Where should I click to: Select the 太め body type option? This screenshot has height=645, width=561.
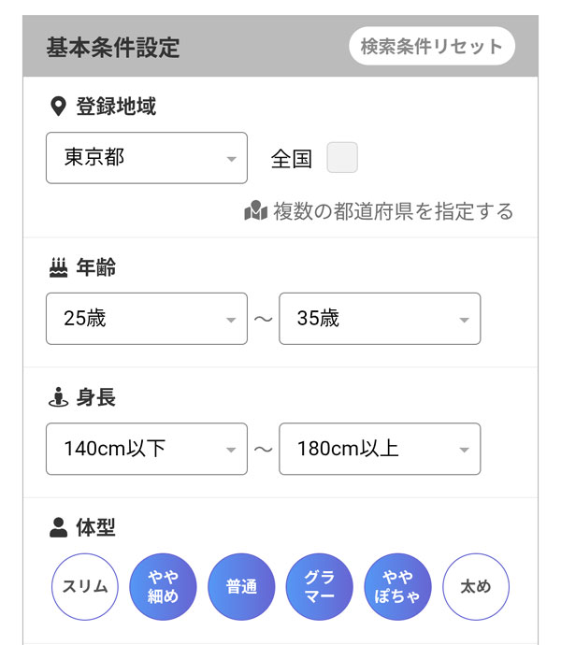pos(475,588)
